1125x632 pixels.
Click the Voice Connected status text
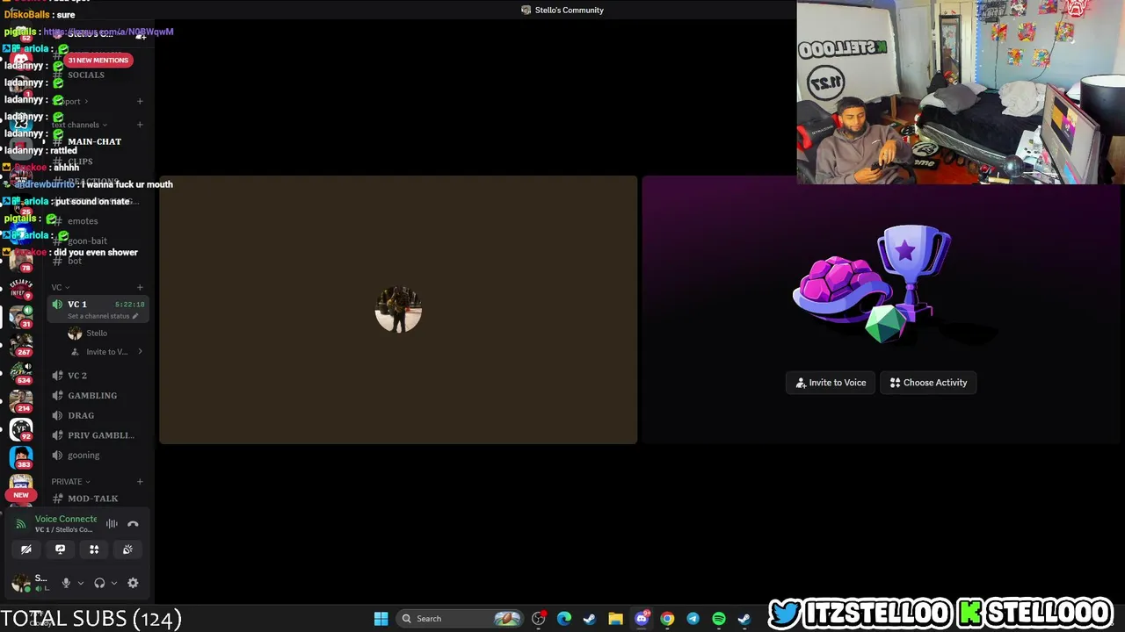(x=66, y=519)
